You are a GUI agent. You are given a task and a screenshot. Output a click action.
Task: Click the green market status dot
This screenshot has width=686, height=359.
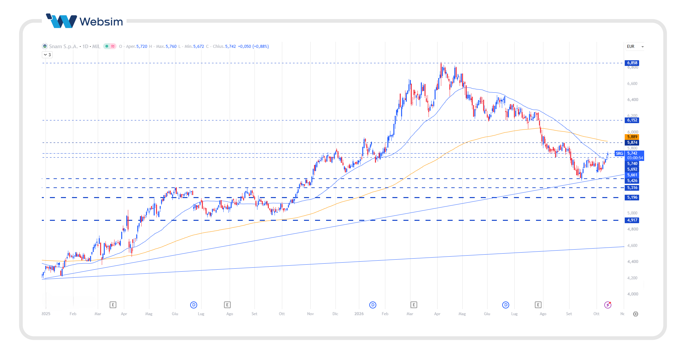click(x=107, y=47)
